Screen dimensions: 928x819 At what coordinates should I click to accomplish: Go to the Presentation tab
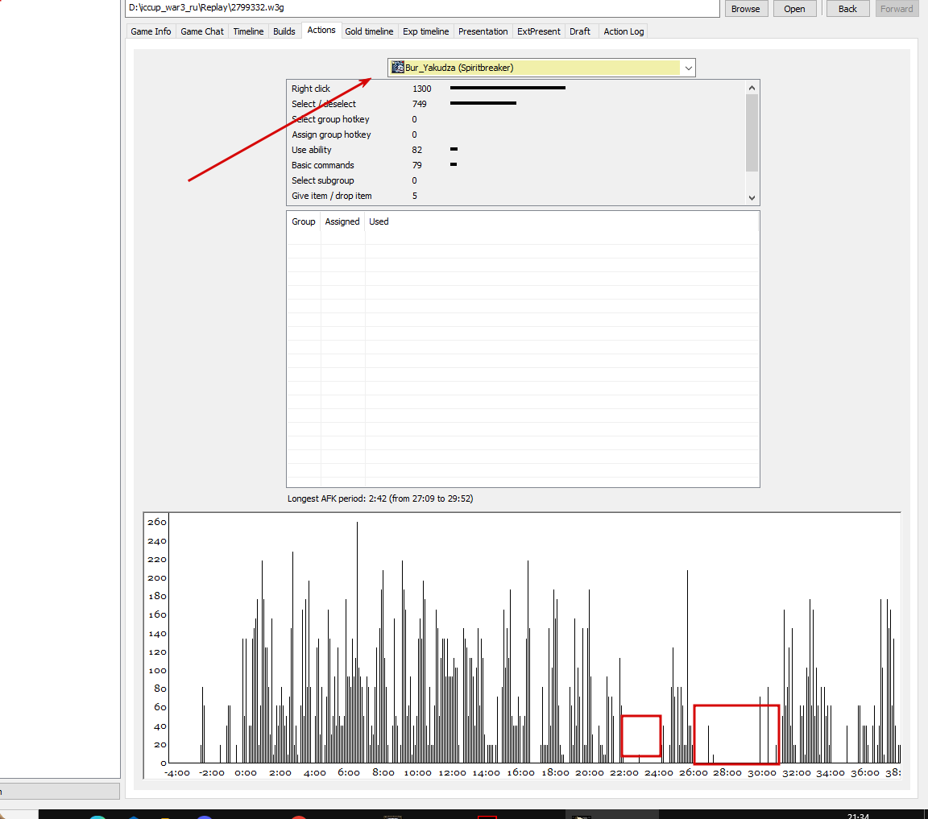[483, 31]
